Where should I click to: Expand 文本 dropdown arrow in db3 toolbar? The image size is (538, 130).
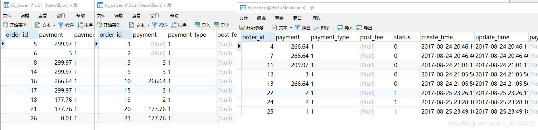point(291,27)
